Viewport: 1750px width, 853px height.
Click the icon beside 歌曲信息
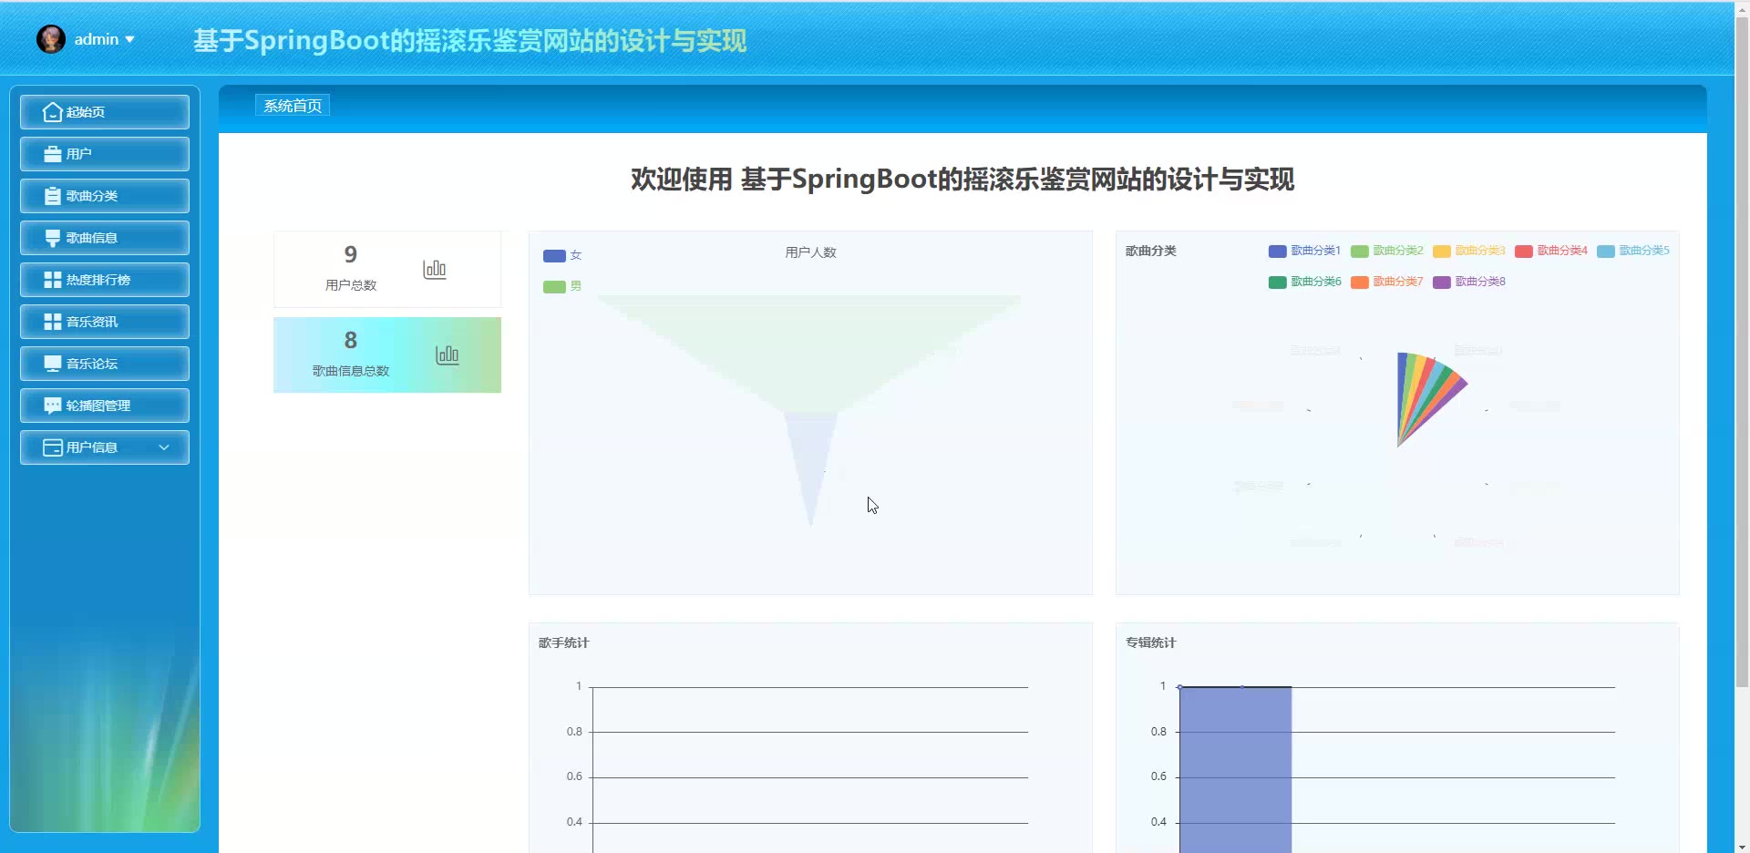(53, 238)
